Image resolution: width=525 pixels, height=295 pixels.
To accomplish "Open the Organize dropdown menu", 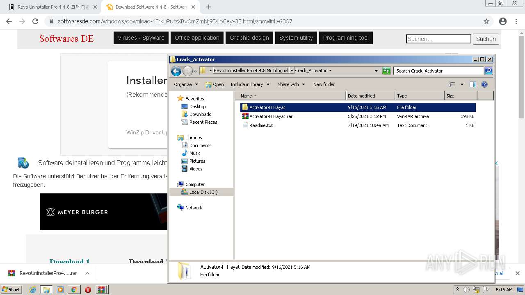I will 186,84.
